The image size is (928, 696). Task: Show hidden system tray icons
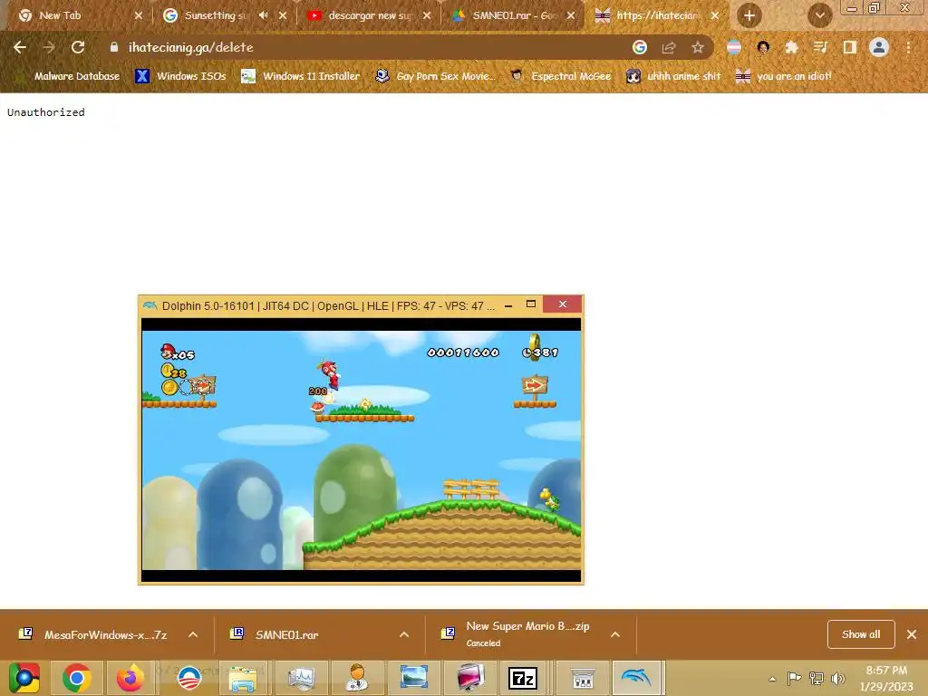[772, 679]
